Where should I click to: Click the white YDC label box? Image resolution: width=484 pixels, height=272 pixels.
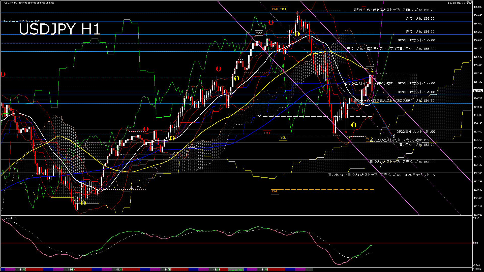pos(259,116)
